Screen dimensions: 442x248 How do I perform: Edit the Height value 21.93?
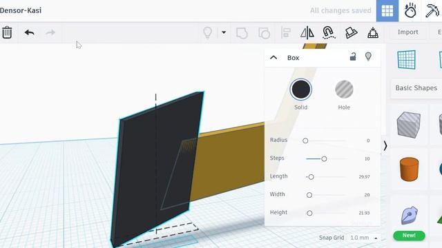(364, 213)
